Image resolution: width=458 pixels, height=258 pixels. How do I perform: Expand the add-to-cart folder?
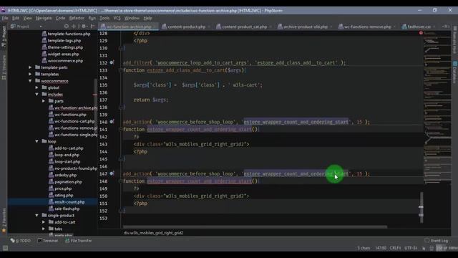click(44, 222)
